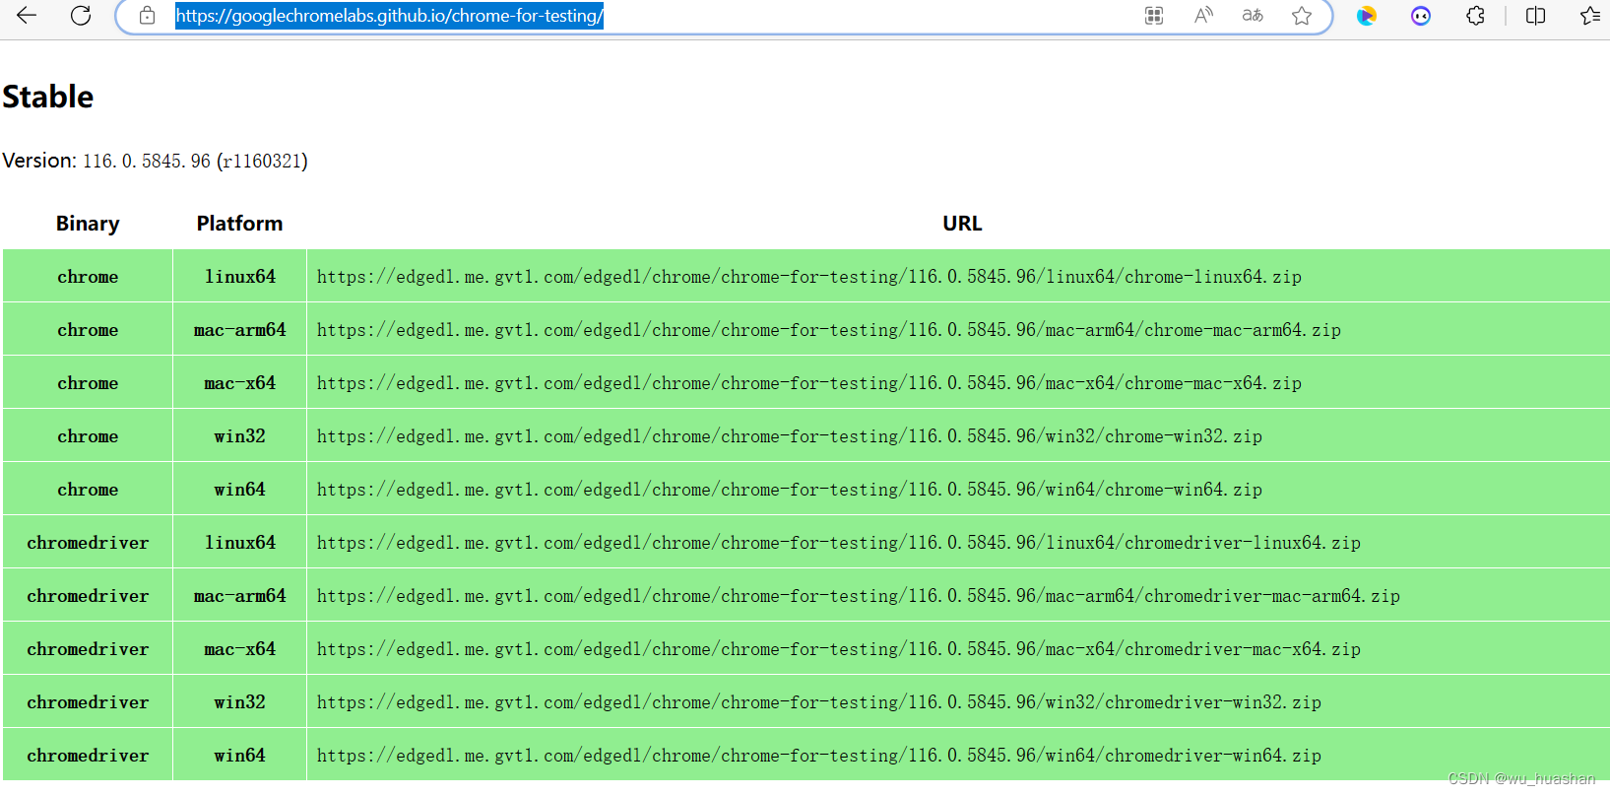Viewport: 1610px width, 795px height.
Task: Activate Read aloud icon
Action: [x=1203, y=16]
